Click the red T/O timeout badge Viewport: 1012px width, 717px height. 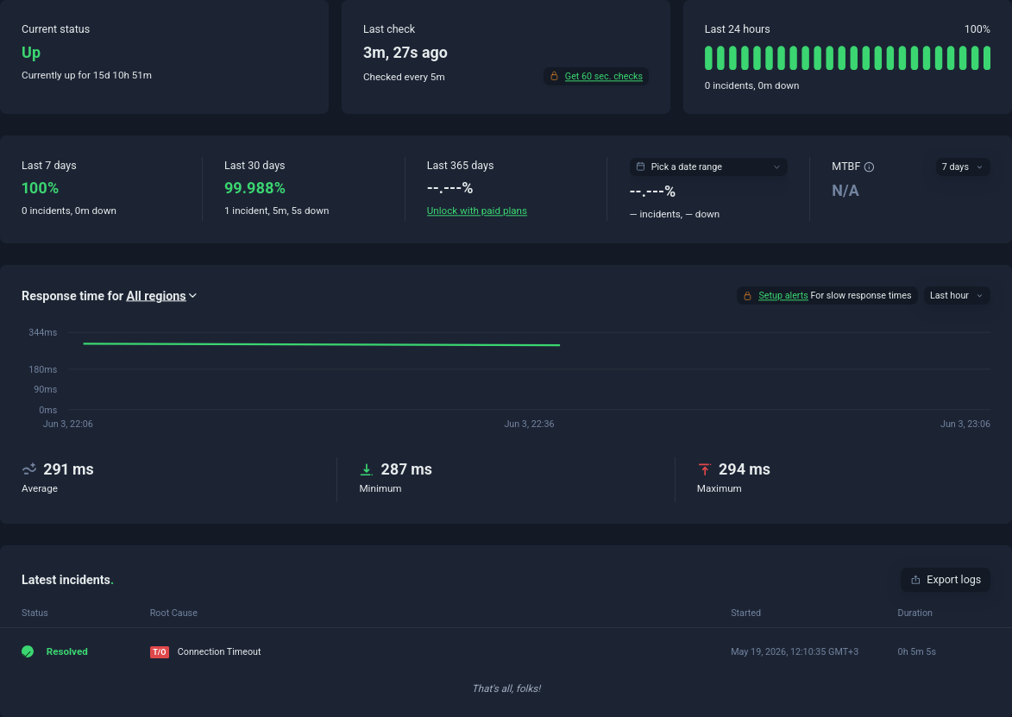(160, 651)
